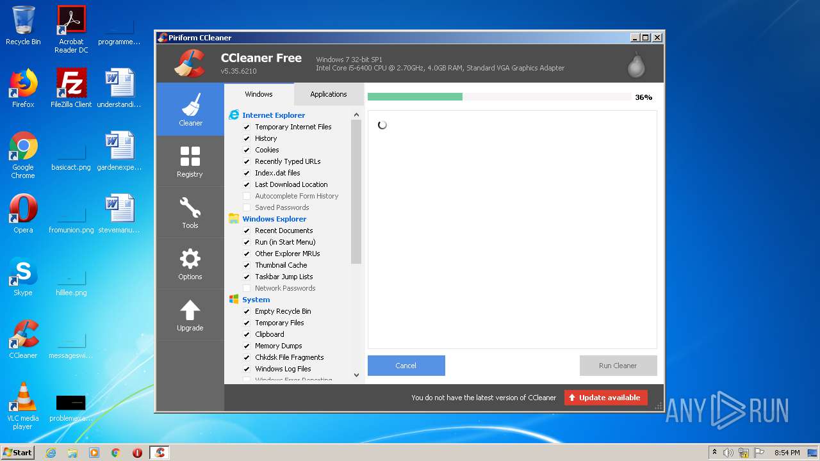Select the problemexa desktop file
Image resolution: width=820 pixels, height=461 pixels.
71,406
